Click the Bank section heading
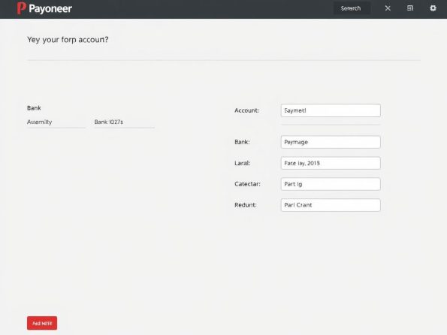447x335 pixels. click(x=34, y=108)
